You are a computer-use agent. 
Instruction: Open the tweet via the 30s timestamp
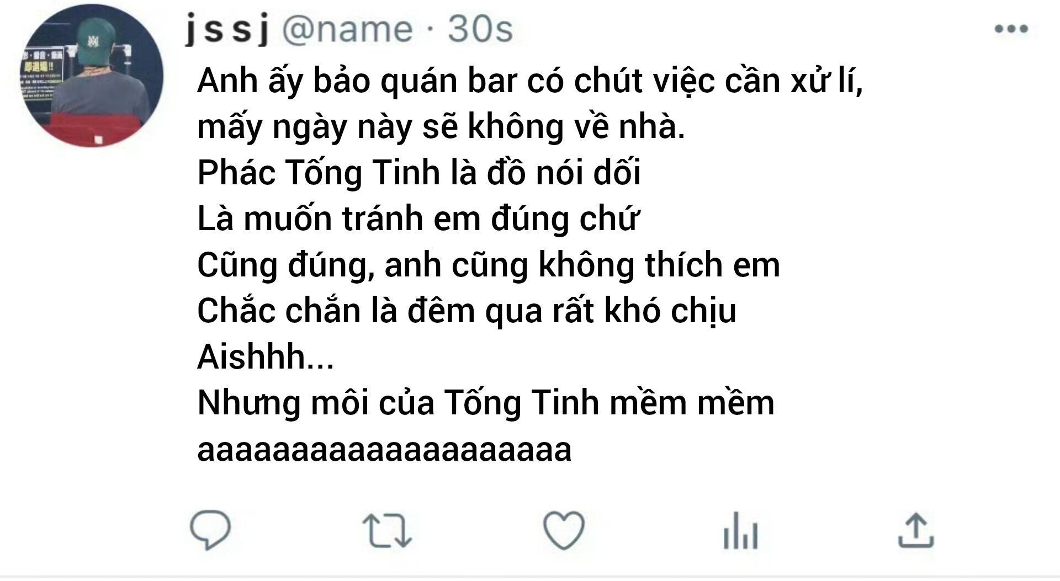[x=480, y=29]
